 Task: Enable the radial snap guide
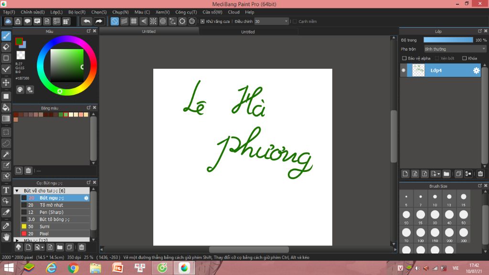point(153,21)
